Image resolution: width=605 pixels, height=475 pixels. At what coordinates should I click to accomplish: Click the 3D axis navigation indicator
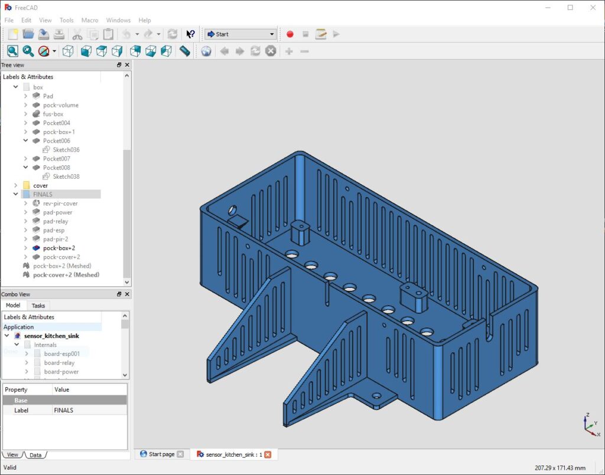(x=591, y=424)
